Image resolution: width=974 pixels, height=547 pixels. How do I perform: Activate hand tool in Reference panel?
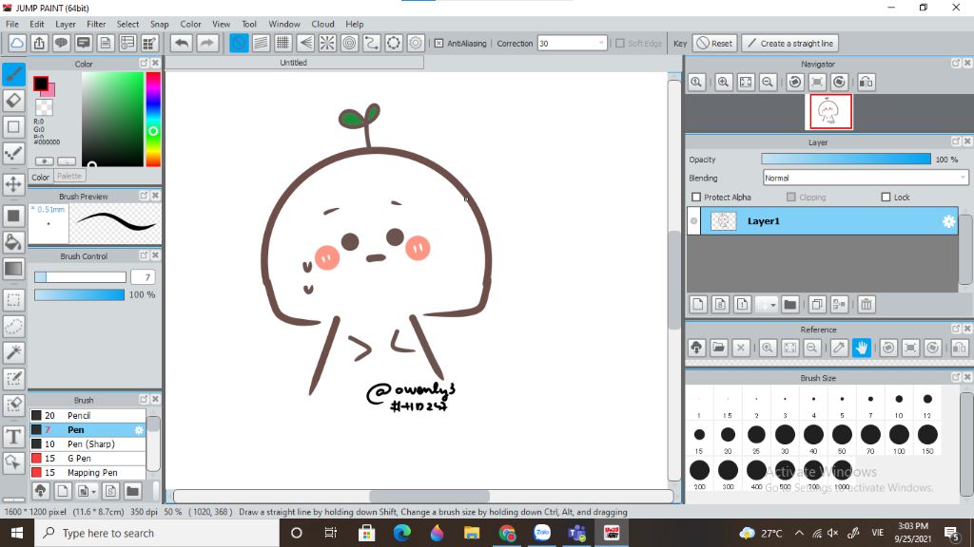click(862, 348)
